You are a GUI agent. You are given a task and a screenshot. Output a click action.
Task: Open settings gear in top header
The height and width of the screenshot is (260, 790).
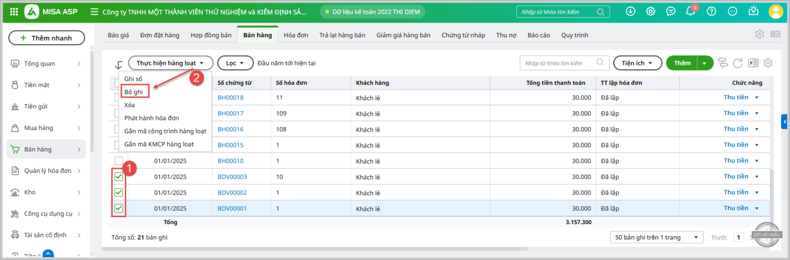pos(651,11)
